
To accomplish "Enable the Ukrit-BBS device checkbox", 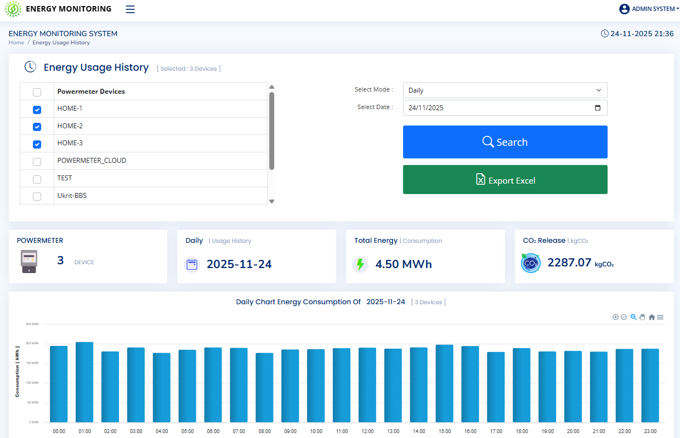I will (37, 196).
